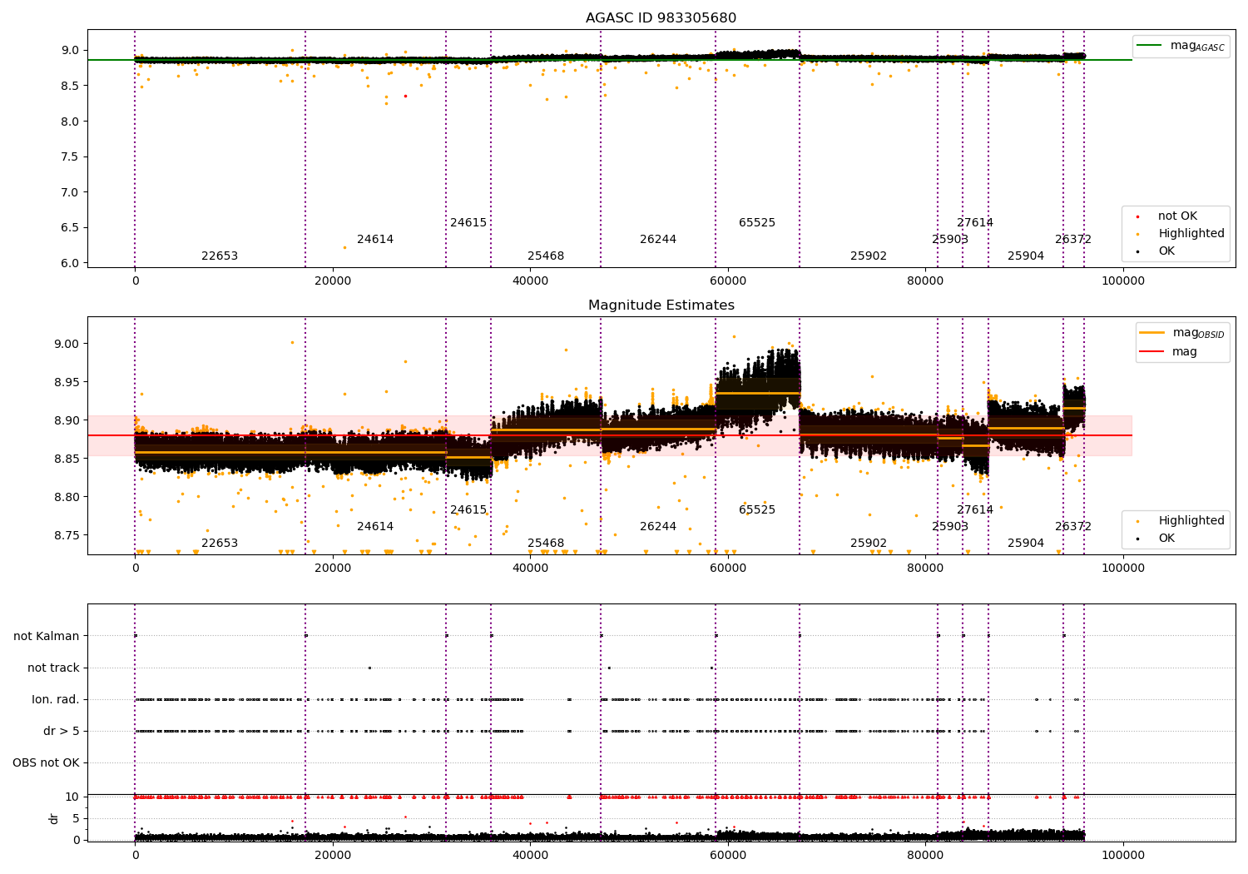Click OBSID label 26244 in Magnitude Estimates plot
Screen dimensions: 1248x874
(x=658, y=527)
